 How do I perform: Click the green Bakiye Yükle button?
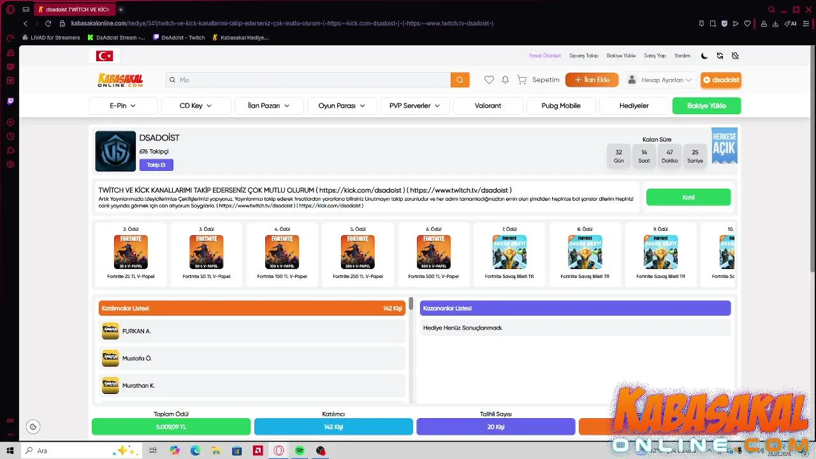(706, 106)
